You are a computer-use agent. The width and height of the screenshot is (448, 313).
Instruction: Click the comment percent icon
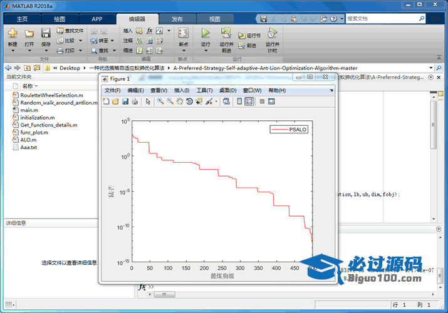point(140,41)
